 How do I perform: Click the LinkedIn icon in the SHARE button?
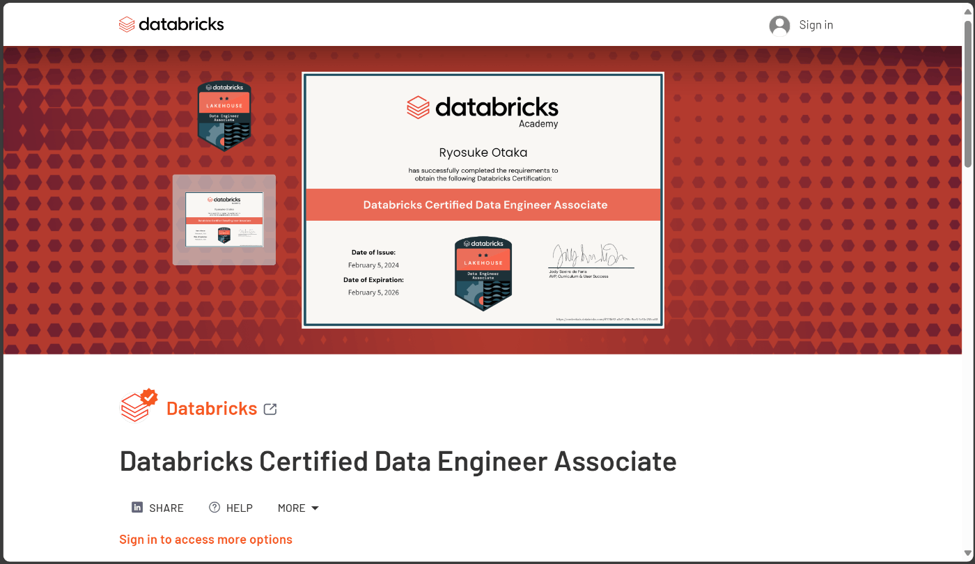137,507
